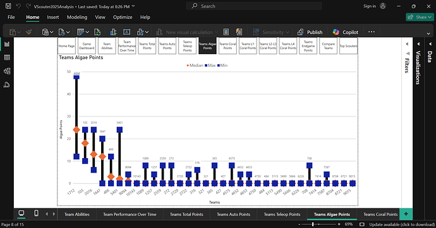Open the Modeling ribbon tab
436x228 pixels.
[x=77, y=17]
